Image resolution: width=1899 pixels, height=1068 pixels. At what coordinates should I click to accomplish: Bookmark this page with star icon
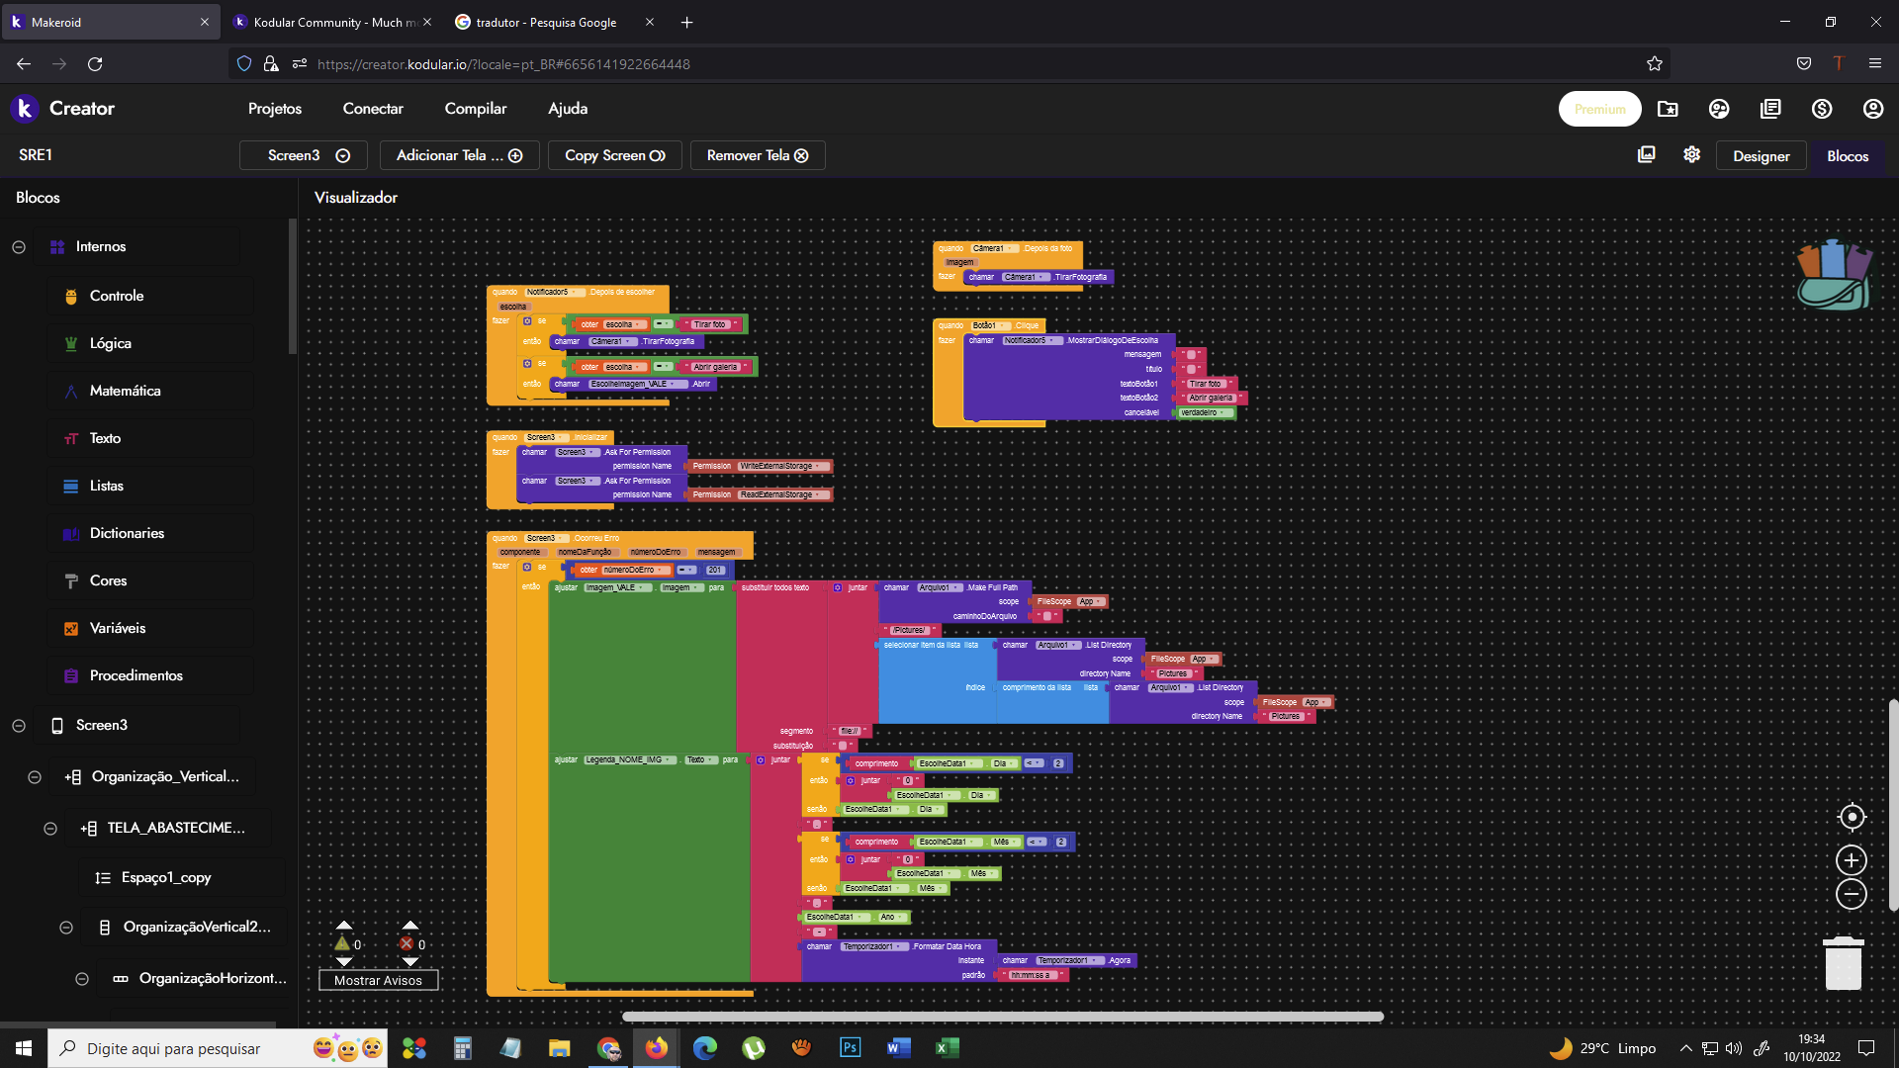click(1655, 63)
